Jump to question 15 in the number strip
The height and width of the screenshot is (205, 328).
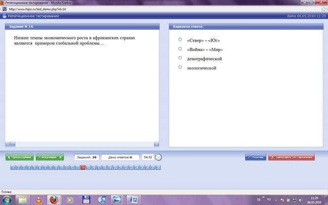tap(88, 167)
